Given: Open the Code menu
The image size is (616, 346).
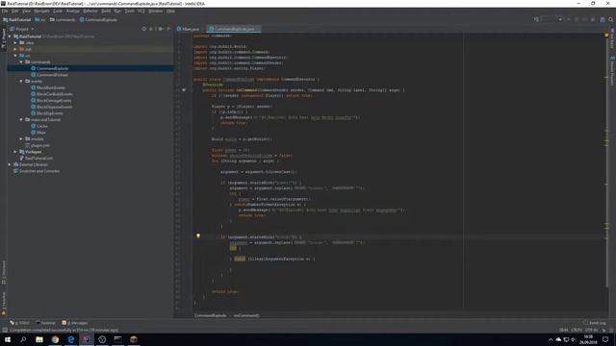Looking at the screenshot, I should (x=58, y=11).
